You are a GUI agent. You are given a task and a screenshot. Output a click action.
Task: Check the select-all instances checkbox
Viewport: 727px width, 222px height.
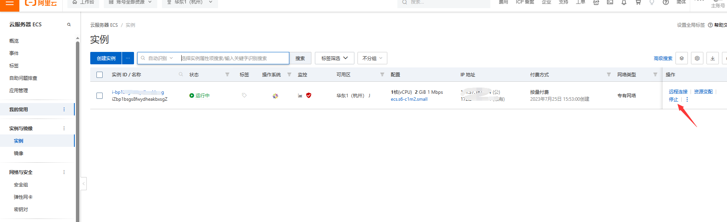pos(100,75)
